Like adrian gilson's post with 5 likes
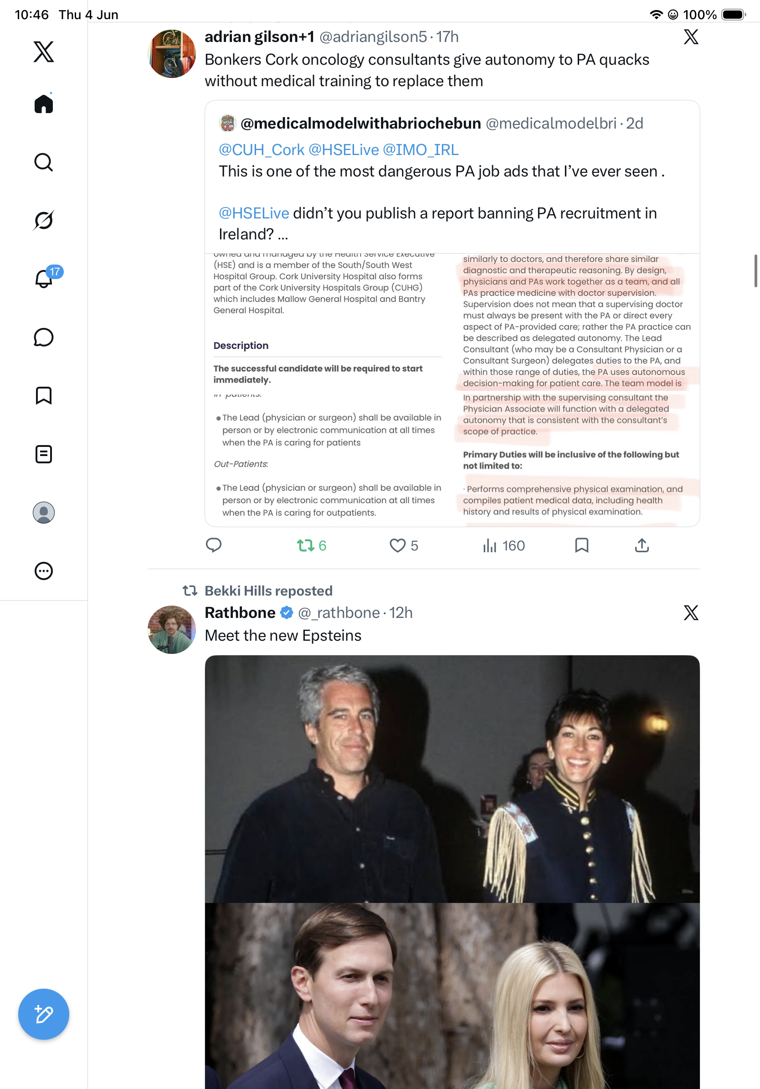Image resolution: width=760 pixels, height=1089 pixels. [x=404, y=545]
